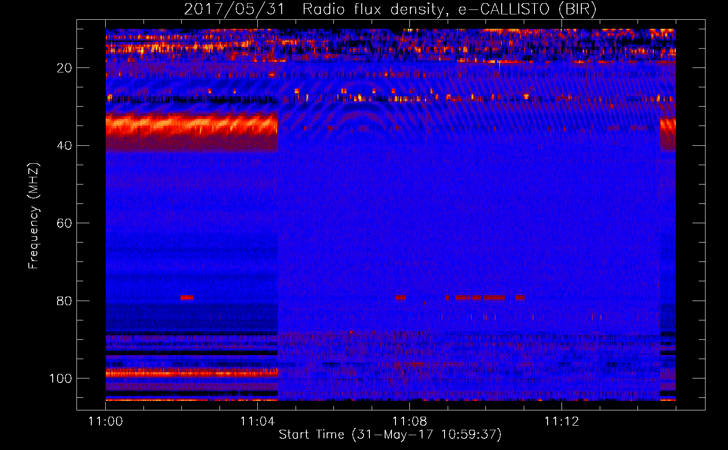Click the long red dash cluster at 80 MHz near 11:10
This screenshot has width=728, height=450.
pos(494,297)
